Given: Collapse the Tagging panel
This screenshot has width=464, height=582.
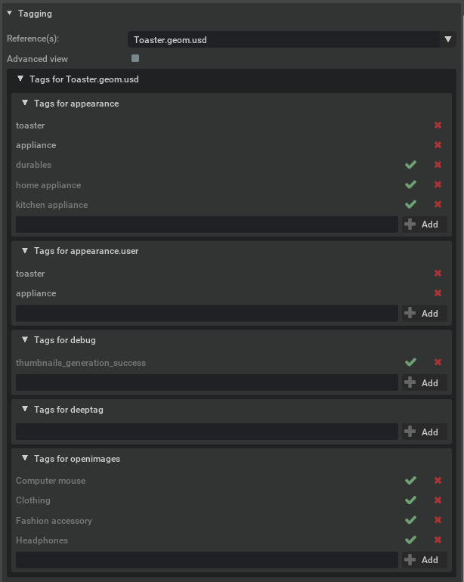Looking at the screenshot, I should pos(9,14).
